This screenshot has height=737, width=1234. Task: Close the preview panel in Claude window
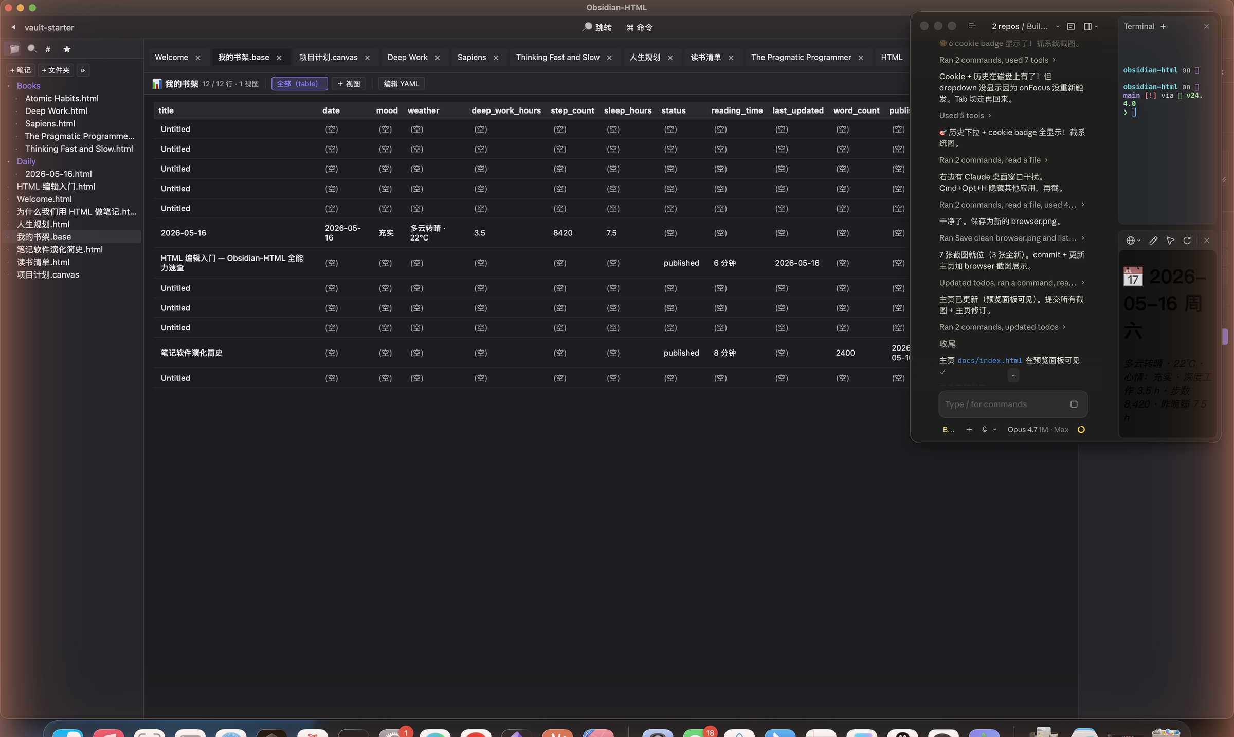1207,241
